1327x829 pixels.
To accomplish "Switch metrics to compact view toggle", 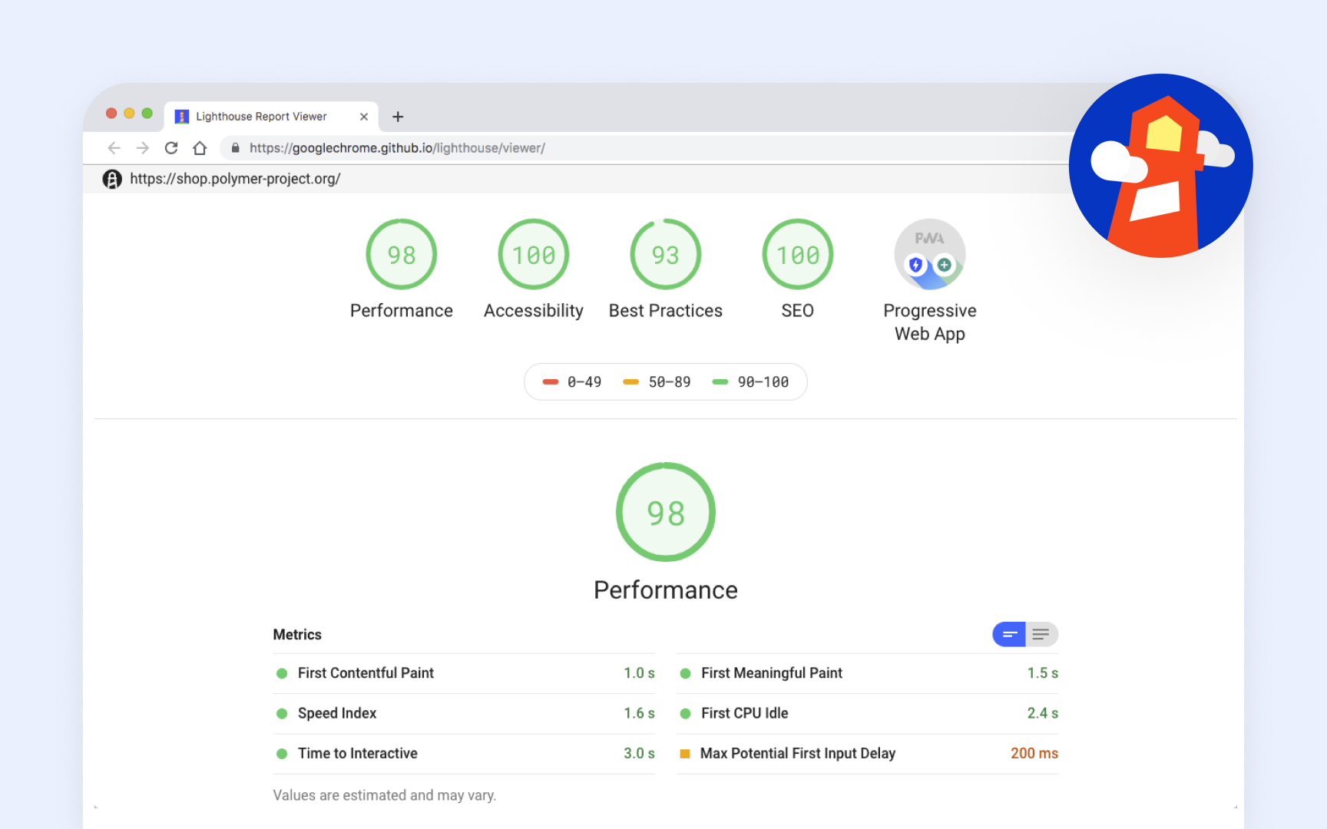I will (x=1009, y=634).
